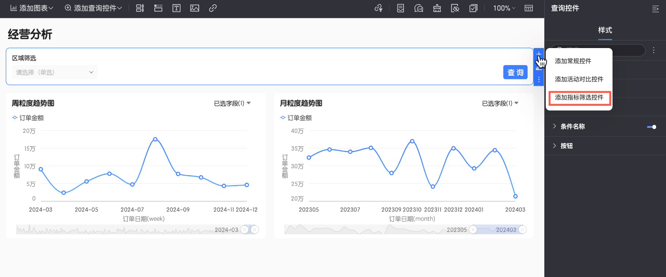
Task: Click the weekly chart peak data point
Action: tap(155, 139)
